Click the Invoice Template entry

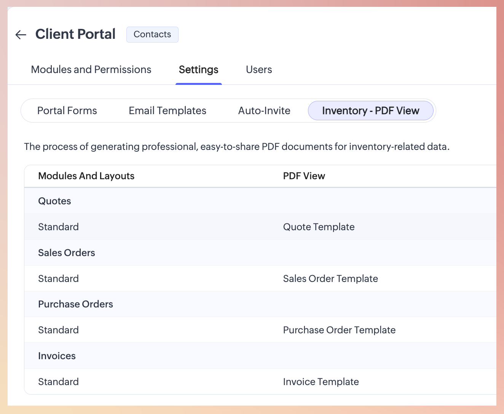pyautogui.click(x=321, y=382)
